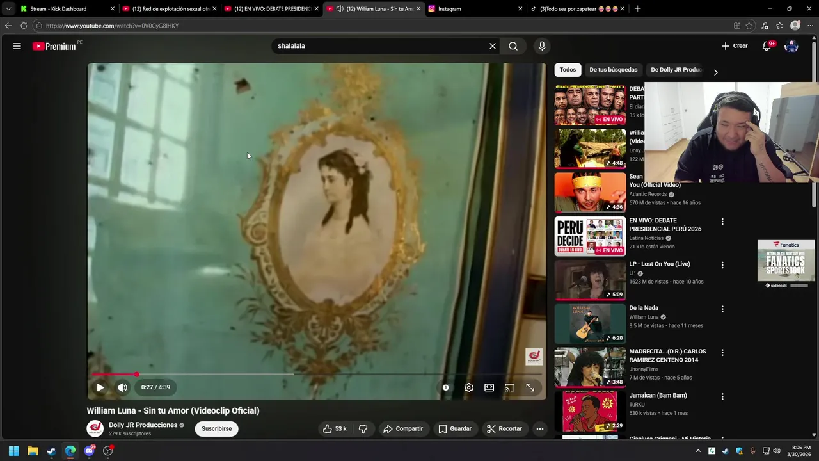Open video settings gear
The height and width of the screenshot is (461, 819).
coord(469,387)
